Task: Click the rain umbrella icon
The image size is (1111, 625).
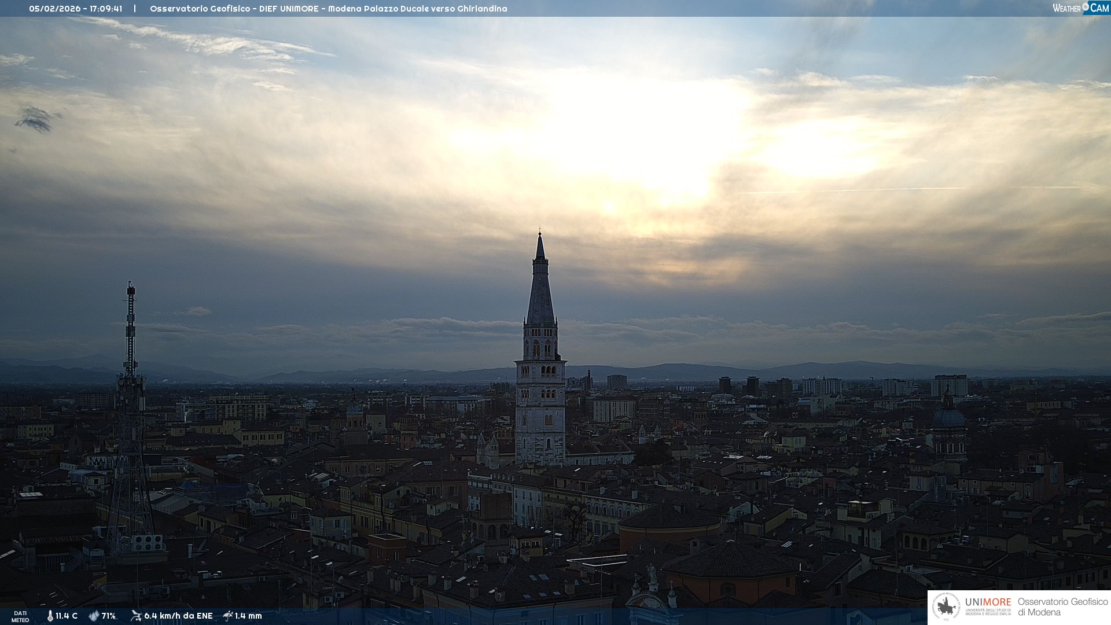Action: [x=228, y=616]
